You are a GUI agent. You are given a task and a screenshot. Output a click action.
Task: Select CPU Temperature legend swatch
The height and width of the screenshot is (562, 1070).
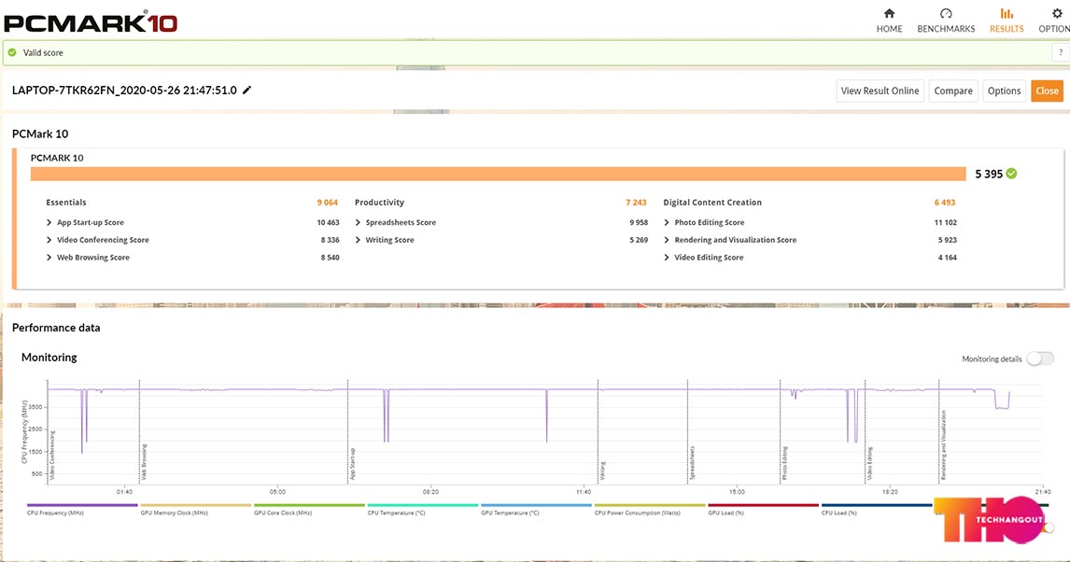pos(422,505)
